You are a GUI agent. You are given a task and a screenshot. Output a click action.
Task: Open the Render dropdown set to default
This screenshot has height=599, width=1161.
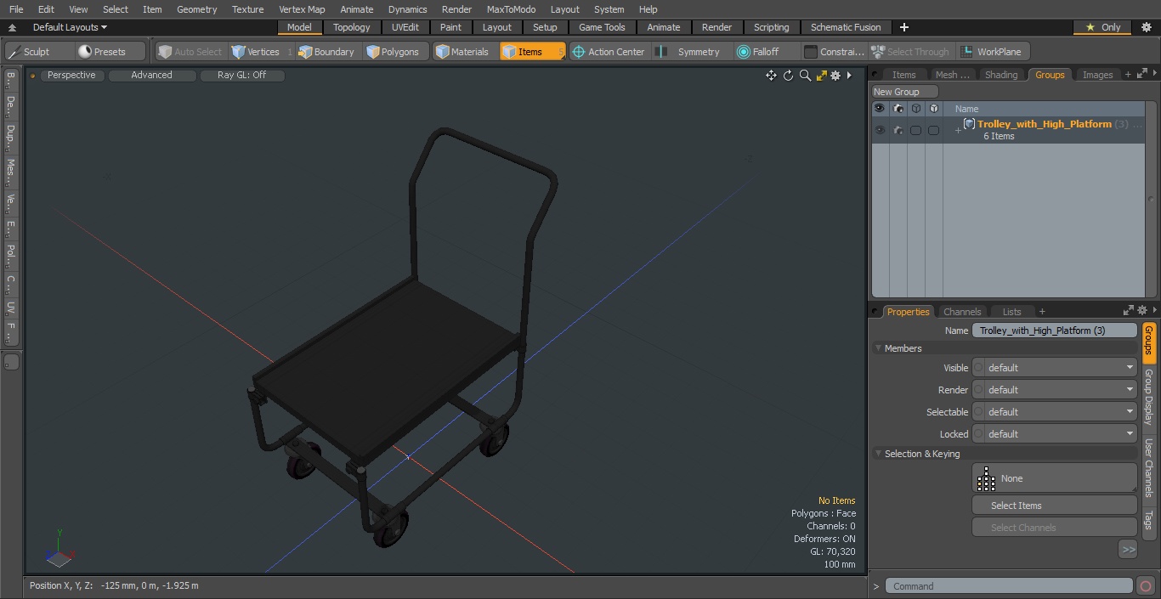click(1060, 390)
